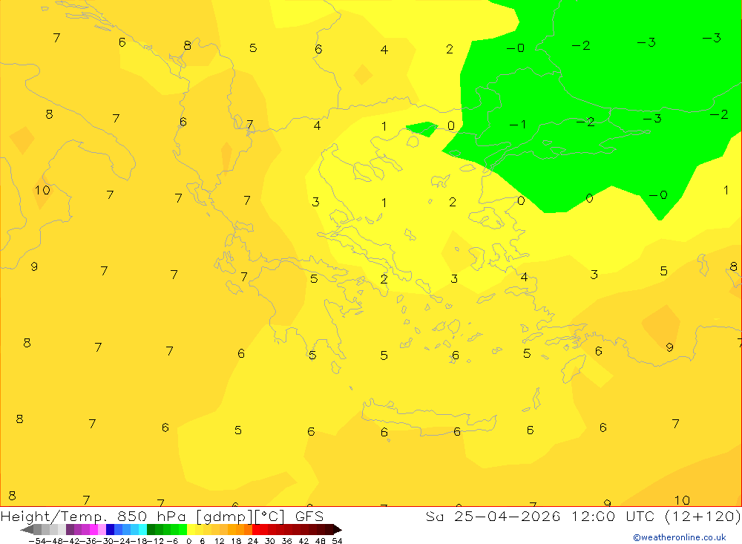Click the '-30' color scale label
Viewport: 742px width, 544px height.
pyautogui.click(x=105, y=541)
